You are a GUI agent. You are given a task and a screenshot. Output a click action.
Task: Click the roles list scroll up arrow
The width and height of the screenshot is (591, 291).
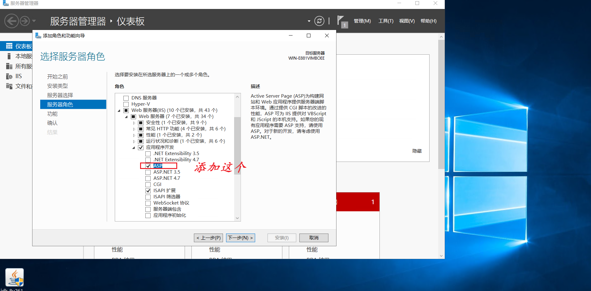coord(237,97)
